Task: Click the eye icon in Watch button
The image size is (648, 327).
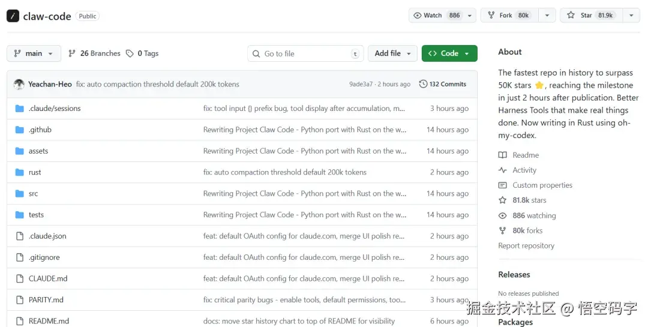Action: point(418,15)
